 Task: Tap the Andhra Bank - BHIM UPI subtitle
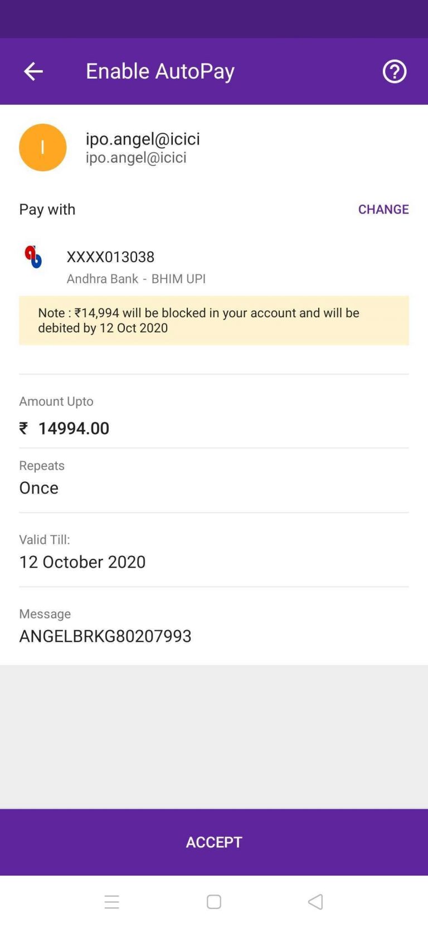click(136, 278)
